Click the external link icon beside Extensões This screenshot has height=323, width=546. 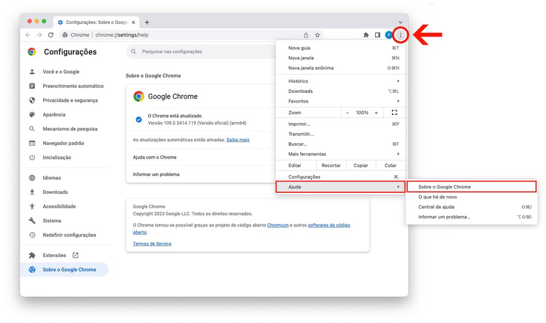click(x=75, y=255)
